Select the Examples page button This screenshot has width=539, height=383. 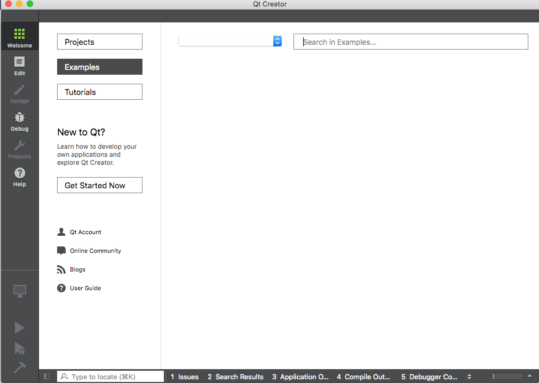tap(100, 67)
